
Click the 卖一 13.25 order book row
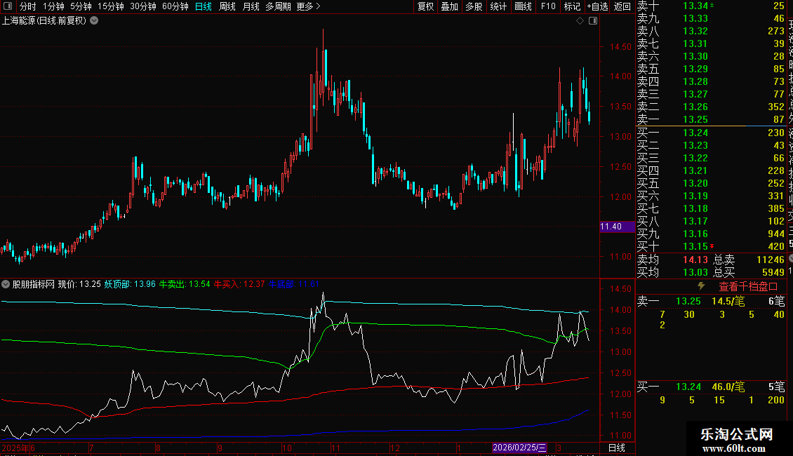pos(711,119)
